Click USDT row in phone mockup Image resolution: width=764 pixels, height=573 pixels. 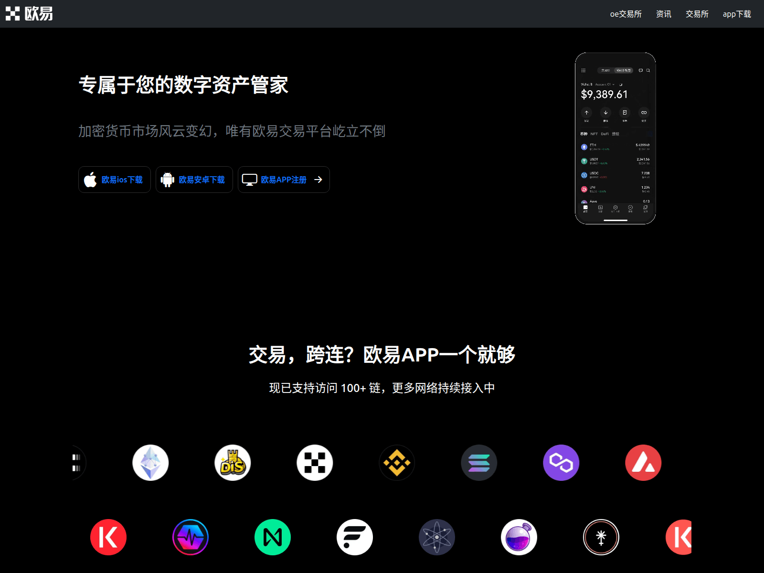(615, 161)
